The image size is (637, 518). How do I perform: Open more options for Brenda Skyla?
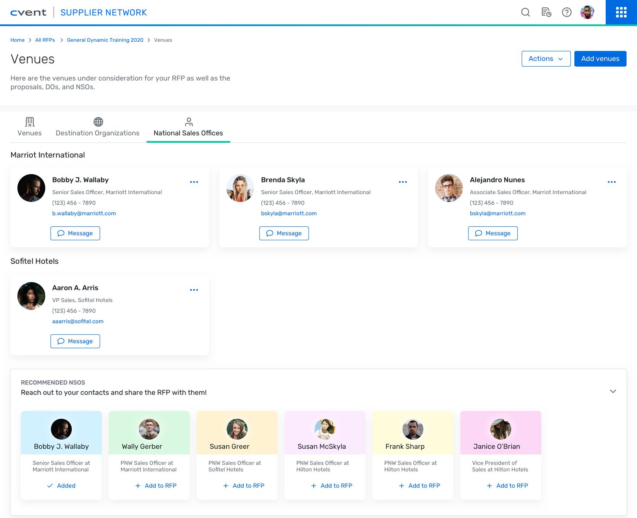[x=403, y=182]
